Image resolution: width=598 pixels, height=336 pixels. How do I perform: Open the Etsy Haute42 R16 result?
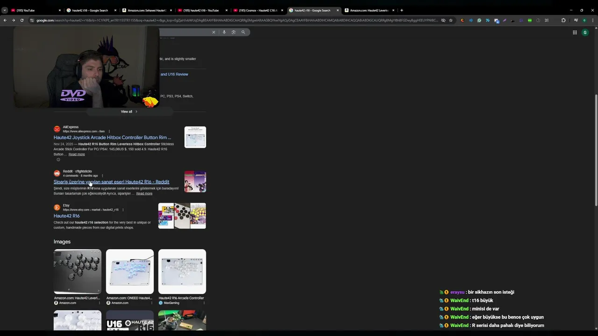pos(66,216)
